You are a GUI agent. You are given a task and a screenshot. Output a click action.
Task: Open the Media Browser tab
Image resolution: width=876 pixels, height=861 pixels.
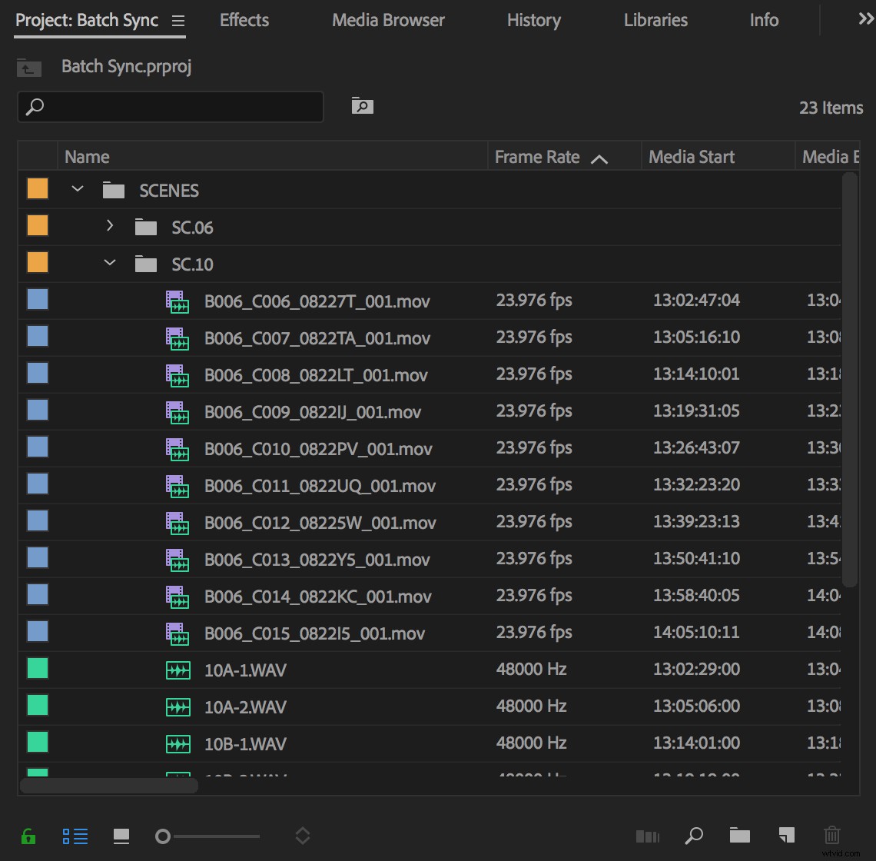click(388, 21)
